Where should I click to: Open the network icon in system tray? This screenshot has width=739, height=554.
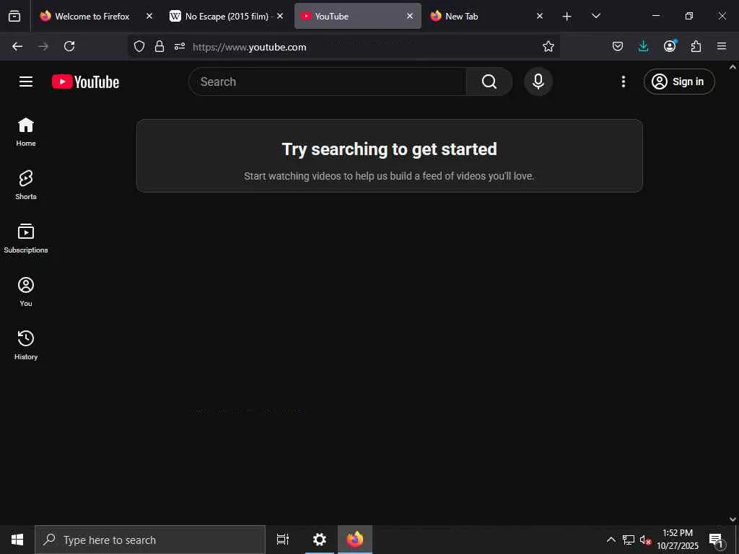629,540
